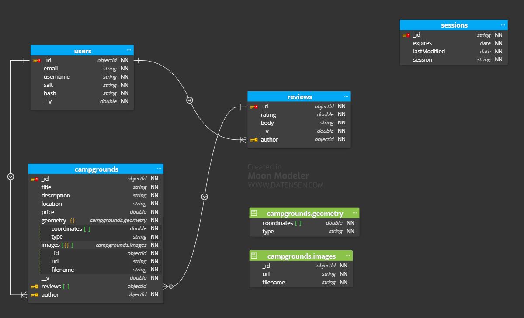
Task: Select type field in campgrounds.geometry
Action: pos(305,232)
